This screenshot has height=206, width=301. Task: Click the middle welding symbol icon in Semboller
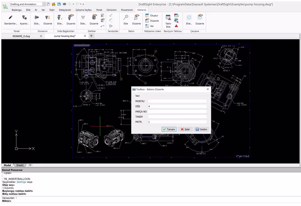111,21
